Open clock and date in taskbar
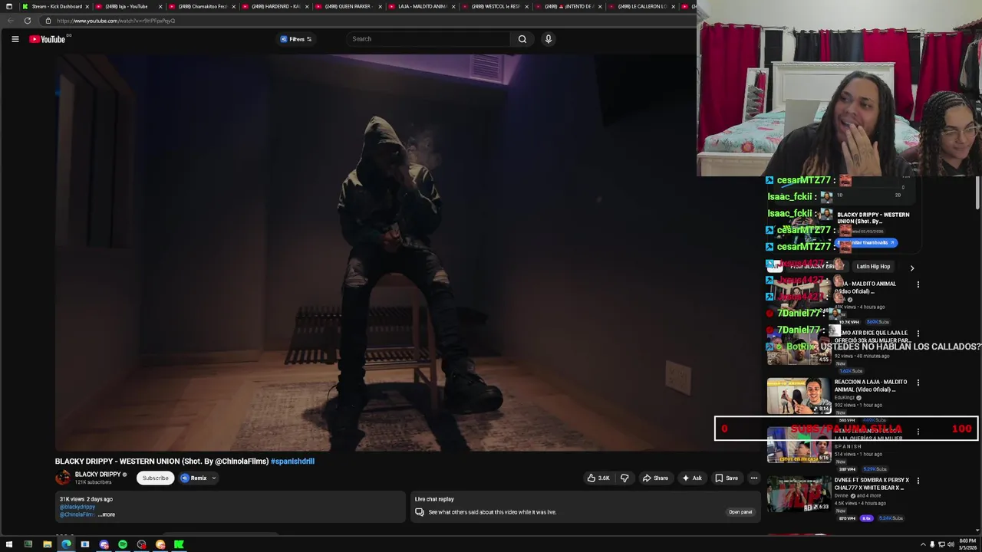982x552 pixels. pyautogui.click(x=966, y=544)
